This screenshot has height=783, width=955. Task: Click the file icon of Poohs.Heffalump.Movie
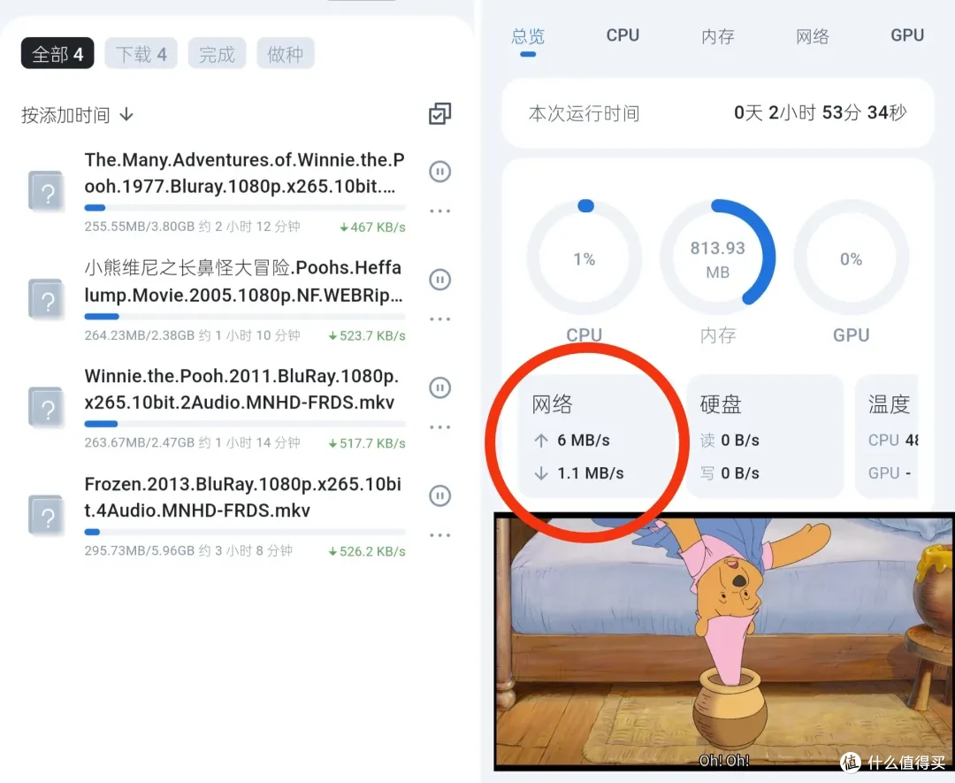click(x=47, y=300)
